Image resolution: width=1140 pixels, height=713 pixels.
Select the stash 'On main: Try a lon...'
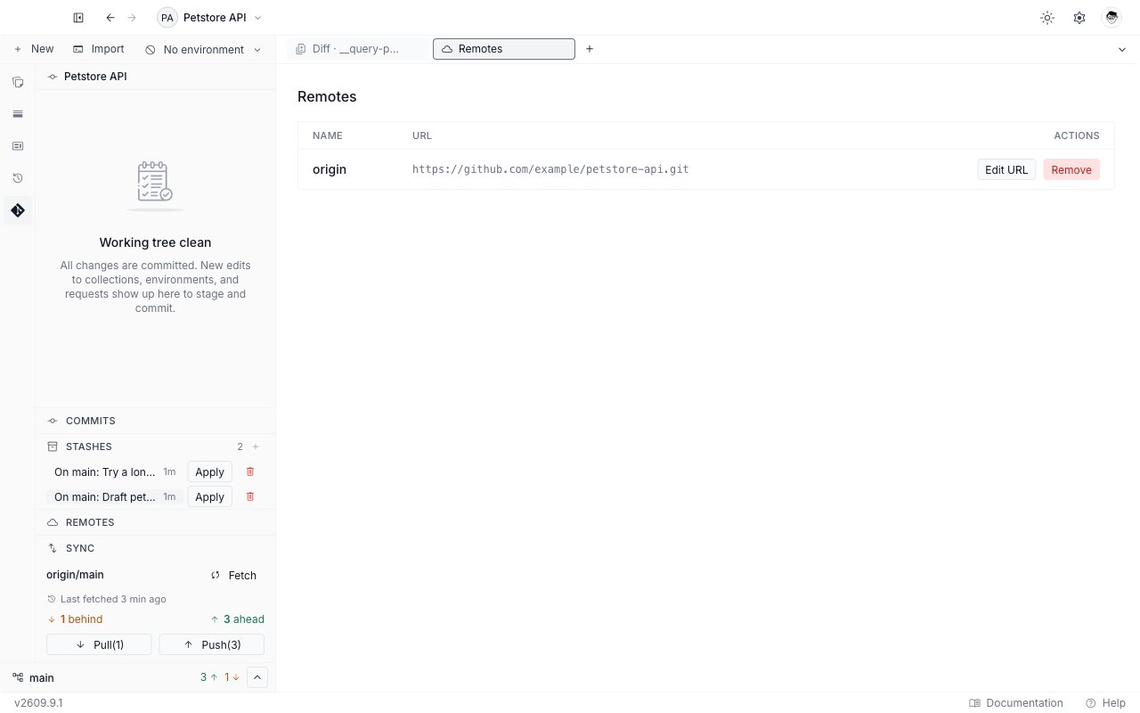click(115, 471)
